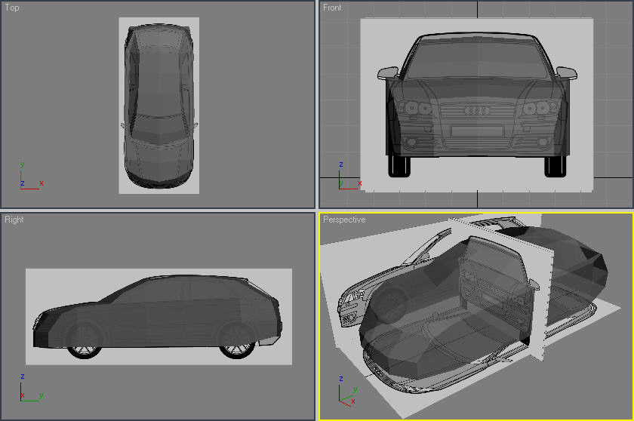Click the left side mirror in Front view
634x421 pixels.
click(x=388, y=73)
